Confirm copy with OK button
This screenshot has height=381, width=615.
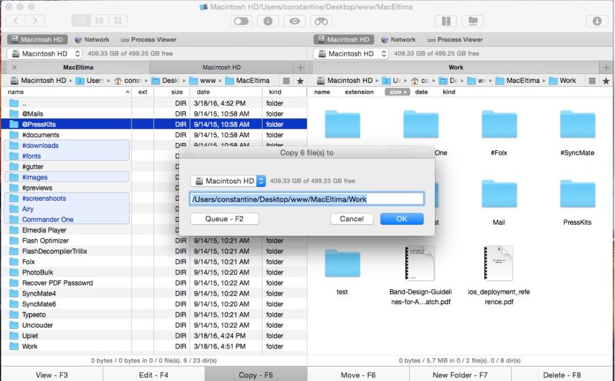(x=402, y=219)
